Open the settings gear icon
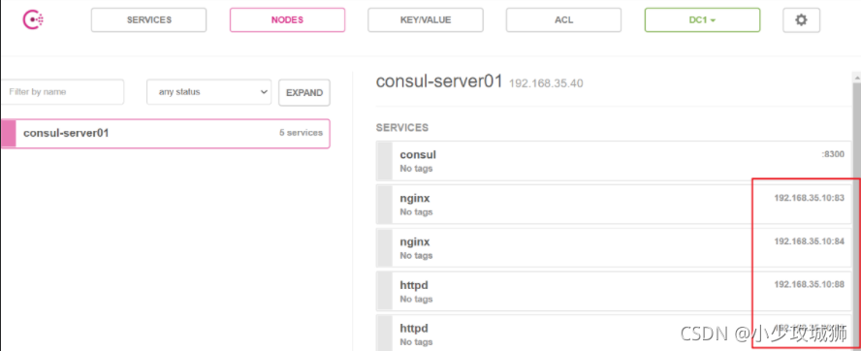861x351 pixels. pos(801,19)
